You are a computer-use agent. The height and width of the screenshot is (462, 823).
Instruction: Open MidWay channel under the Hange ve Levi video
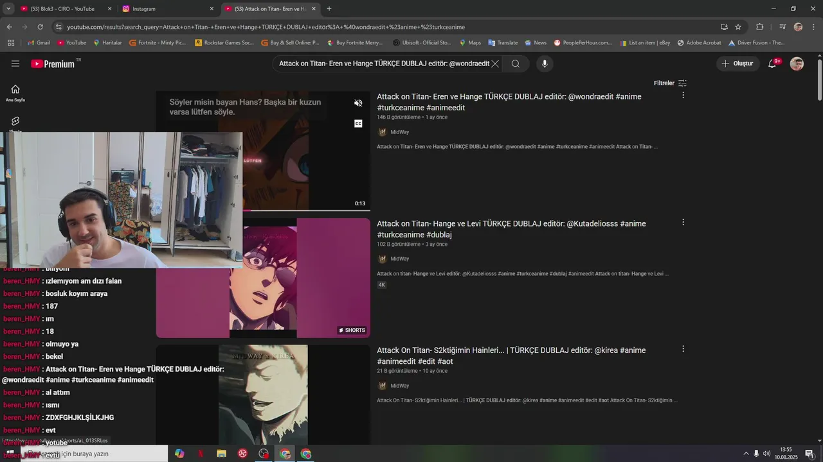pyautogui.click(x=399, y=259)
